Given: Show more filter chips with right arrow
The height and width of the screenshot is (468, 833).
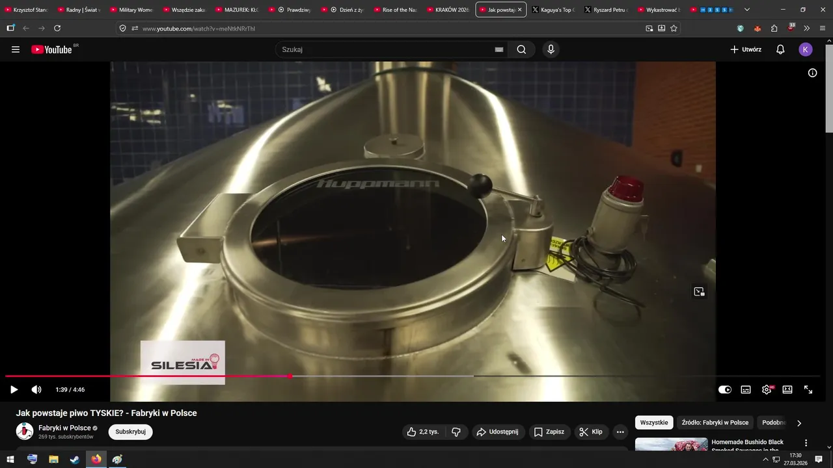Looking at the screenshot, I should click(799, 422).
